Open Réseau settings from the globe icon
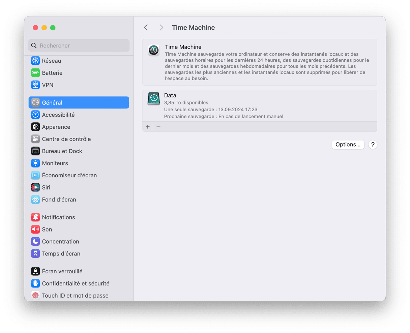410x333 pixels. (x=35, y=61)
